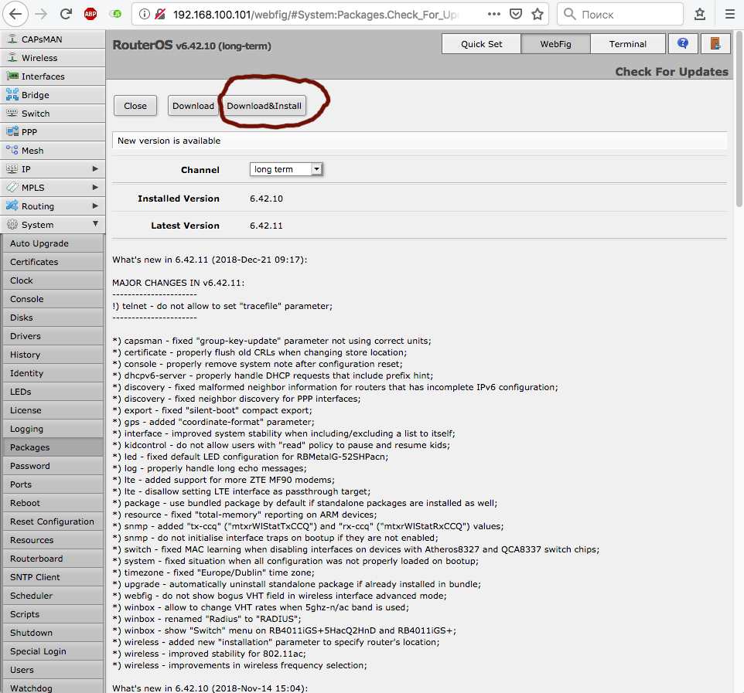
Task: Open Reset Configuration menu item
Action: click(x=53, y=521)
